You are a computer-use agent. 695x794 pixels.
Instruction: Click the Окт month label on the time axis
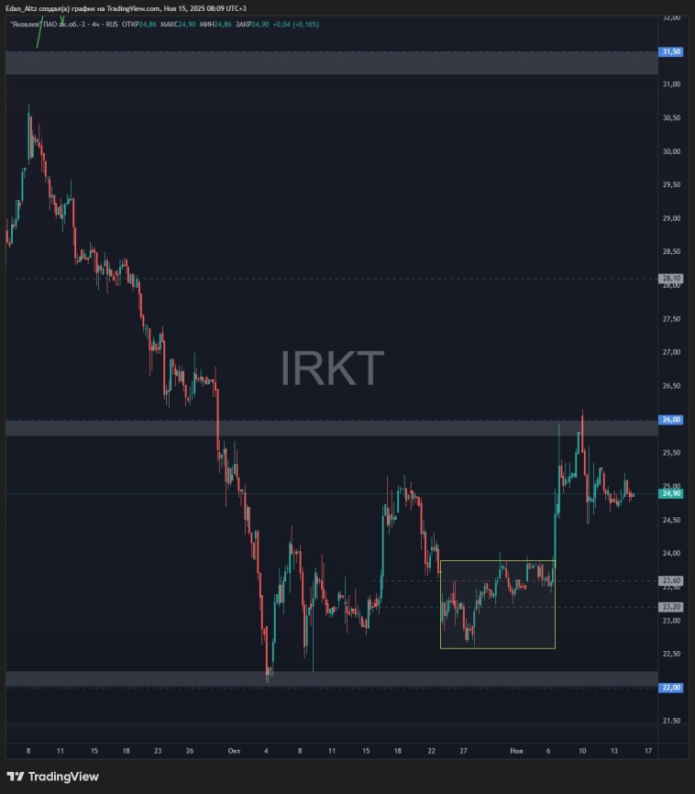coord(234,751)
